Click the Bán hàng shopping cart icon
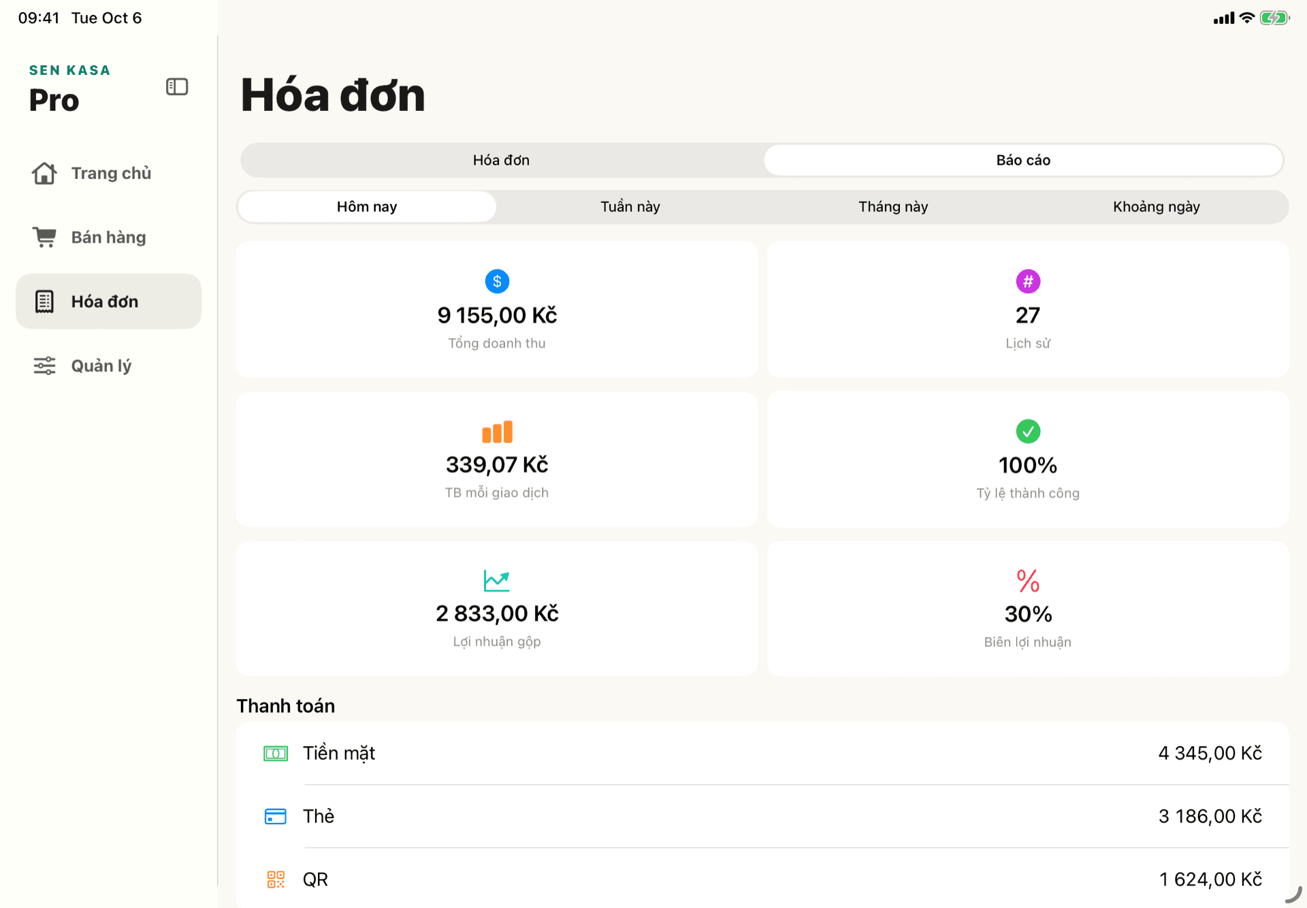 [x=44, y=237]
